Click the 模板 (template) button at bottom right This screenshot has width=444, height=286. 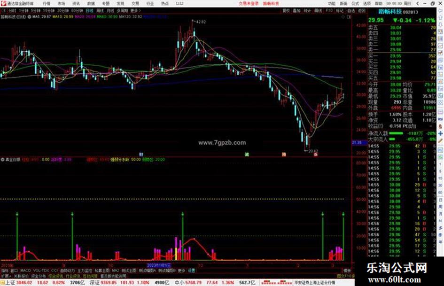(x=347, y=271)
